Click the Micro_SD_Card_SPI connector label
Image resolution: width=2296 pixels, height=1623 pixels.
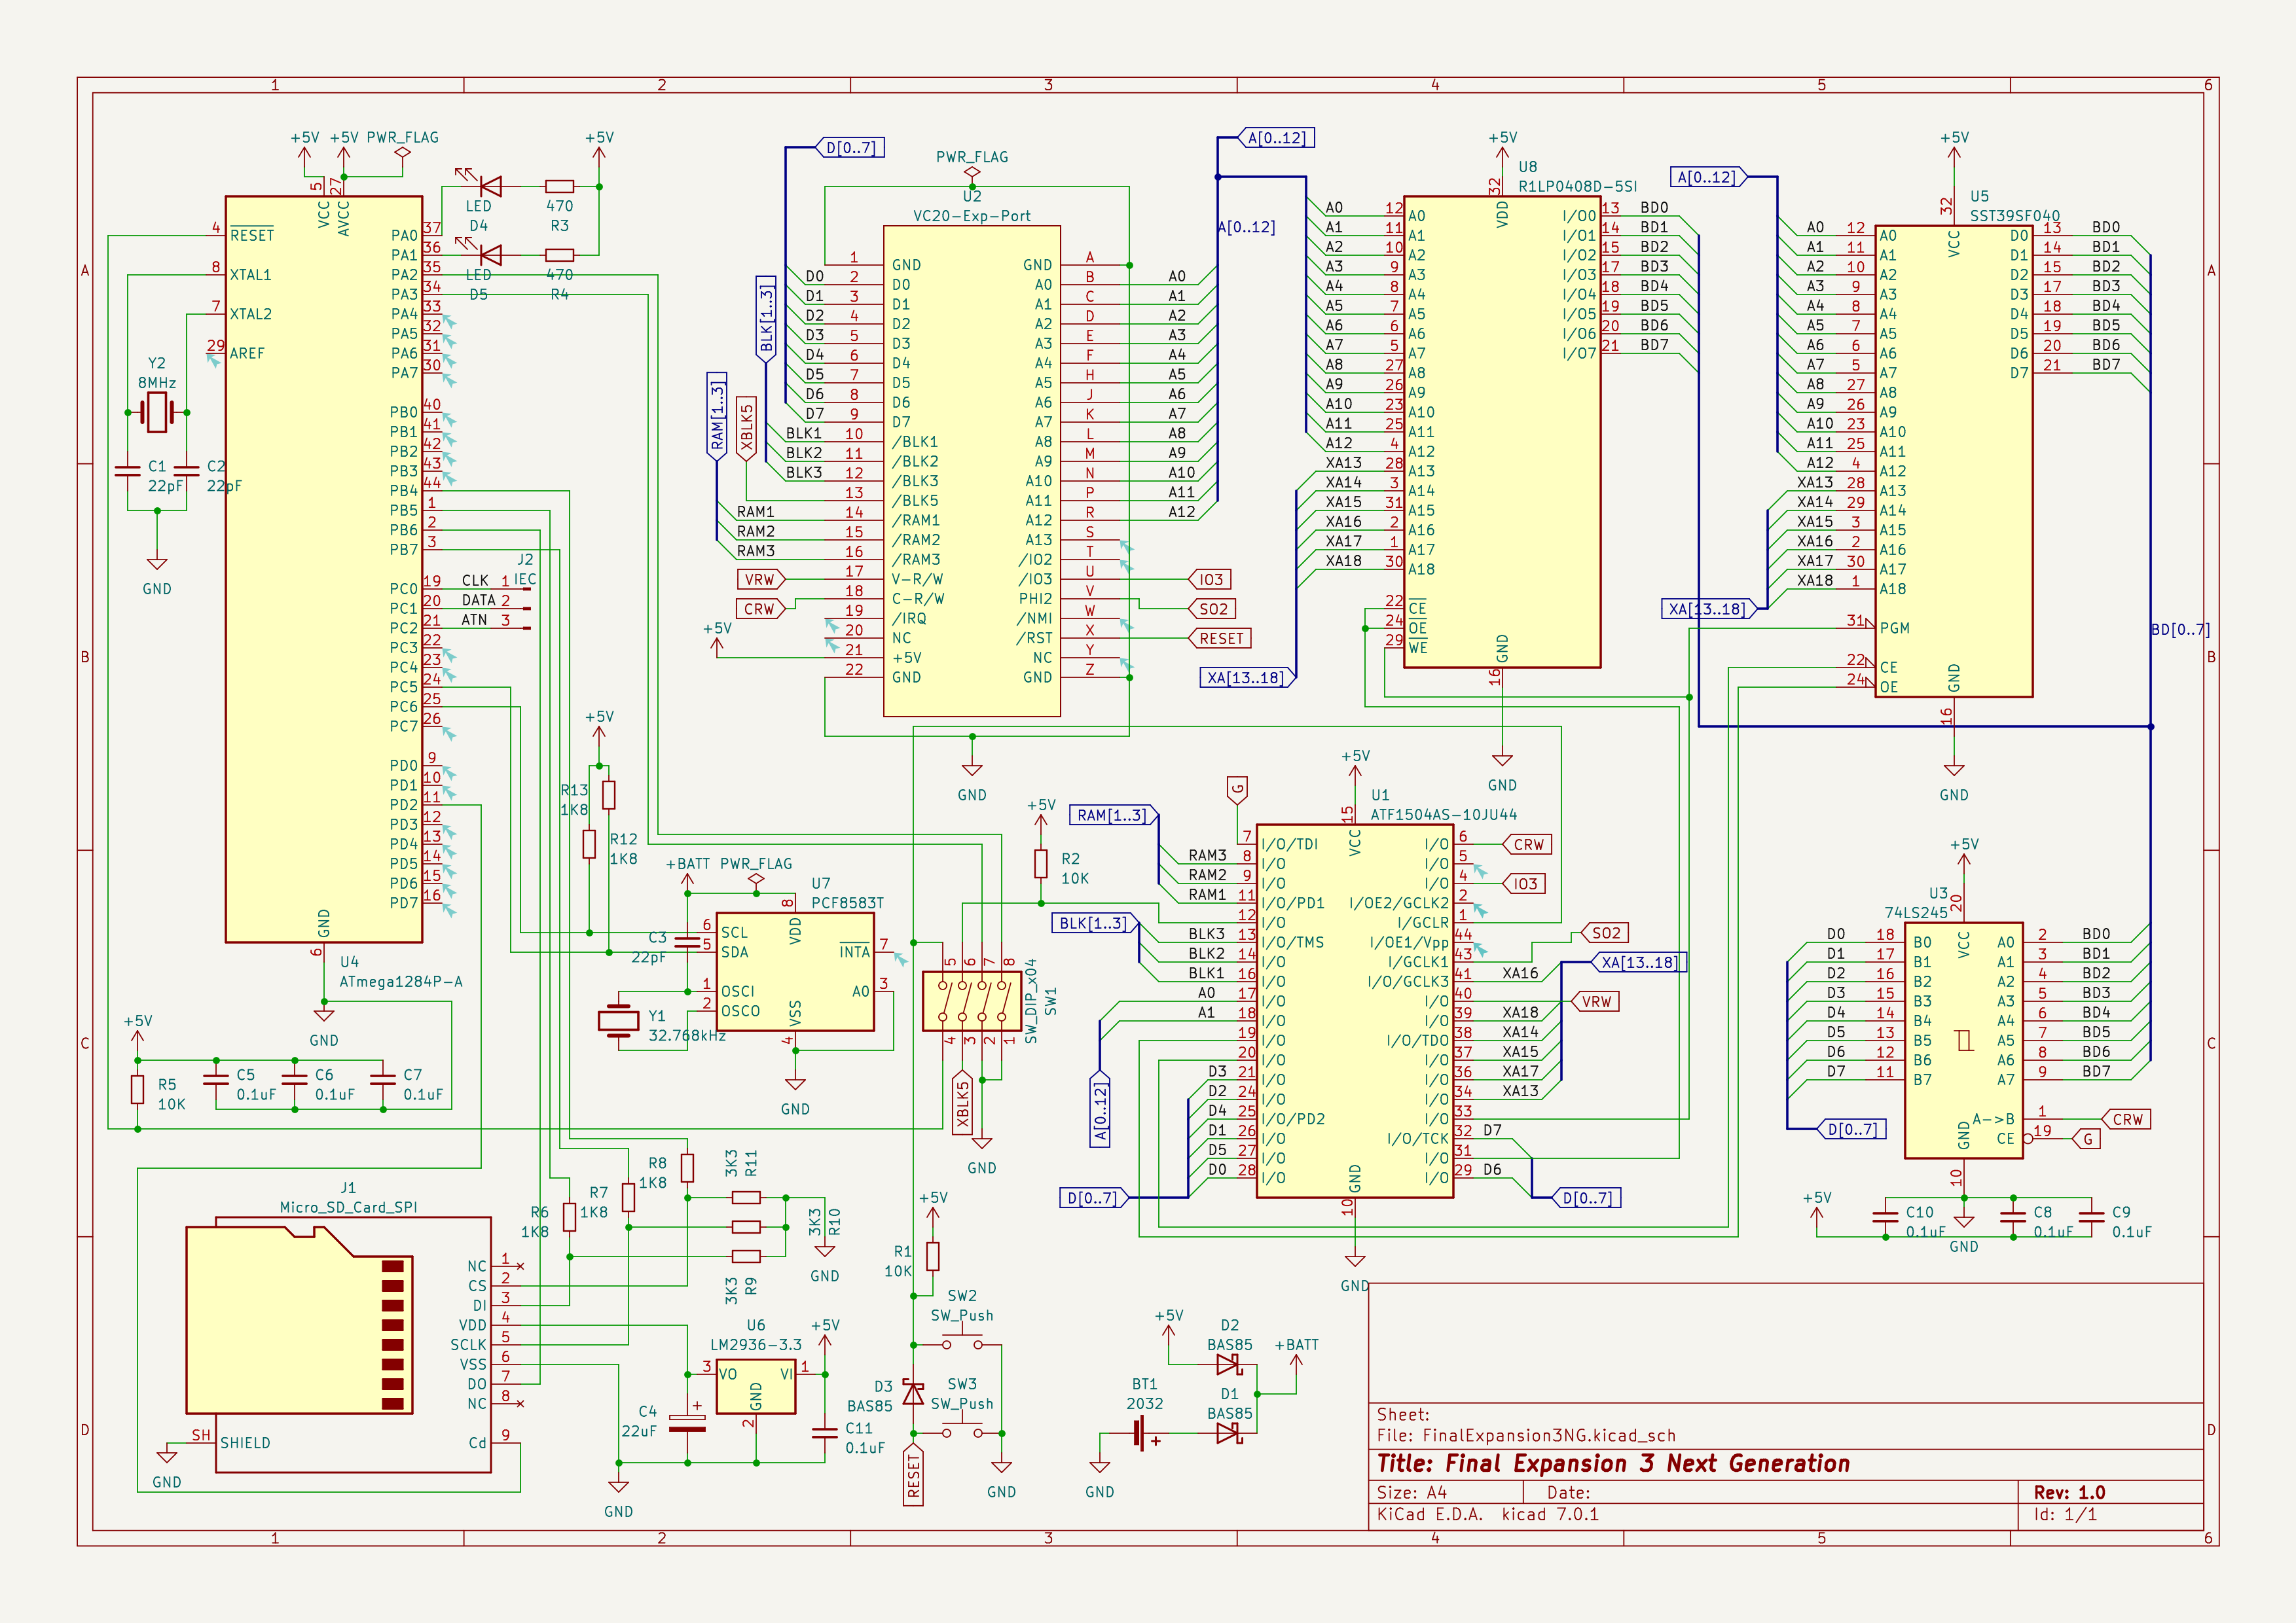348,1207
